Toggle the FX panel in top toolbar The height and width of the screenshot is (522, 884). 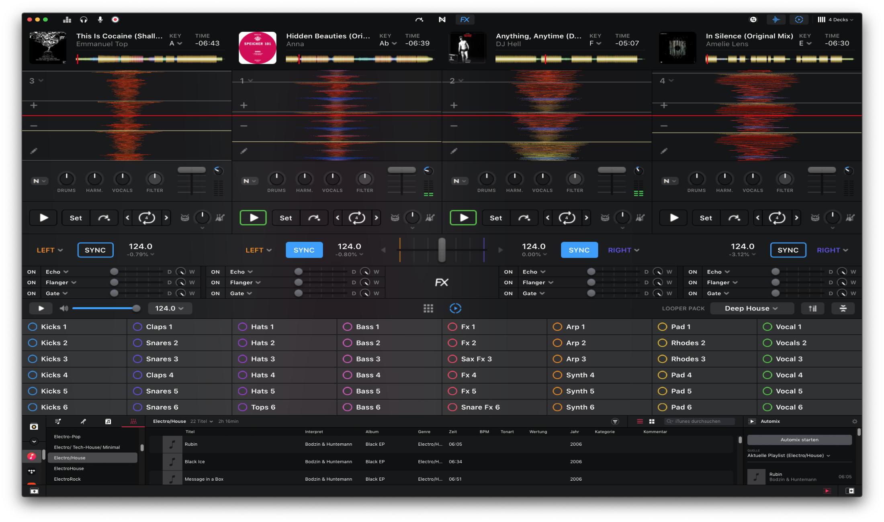point(465,19)
